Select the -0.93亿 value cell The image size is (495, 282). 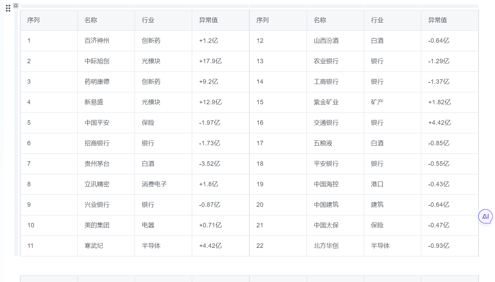click(x=438, y=246)
